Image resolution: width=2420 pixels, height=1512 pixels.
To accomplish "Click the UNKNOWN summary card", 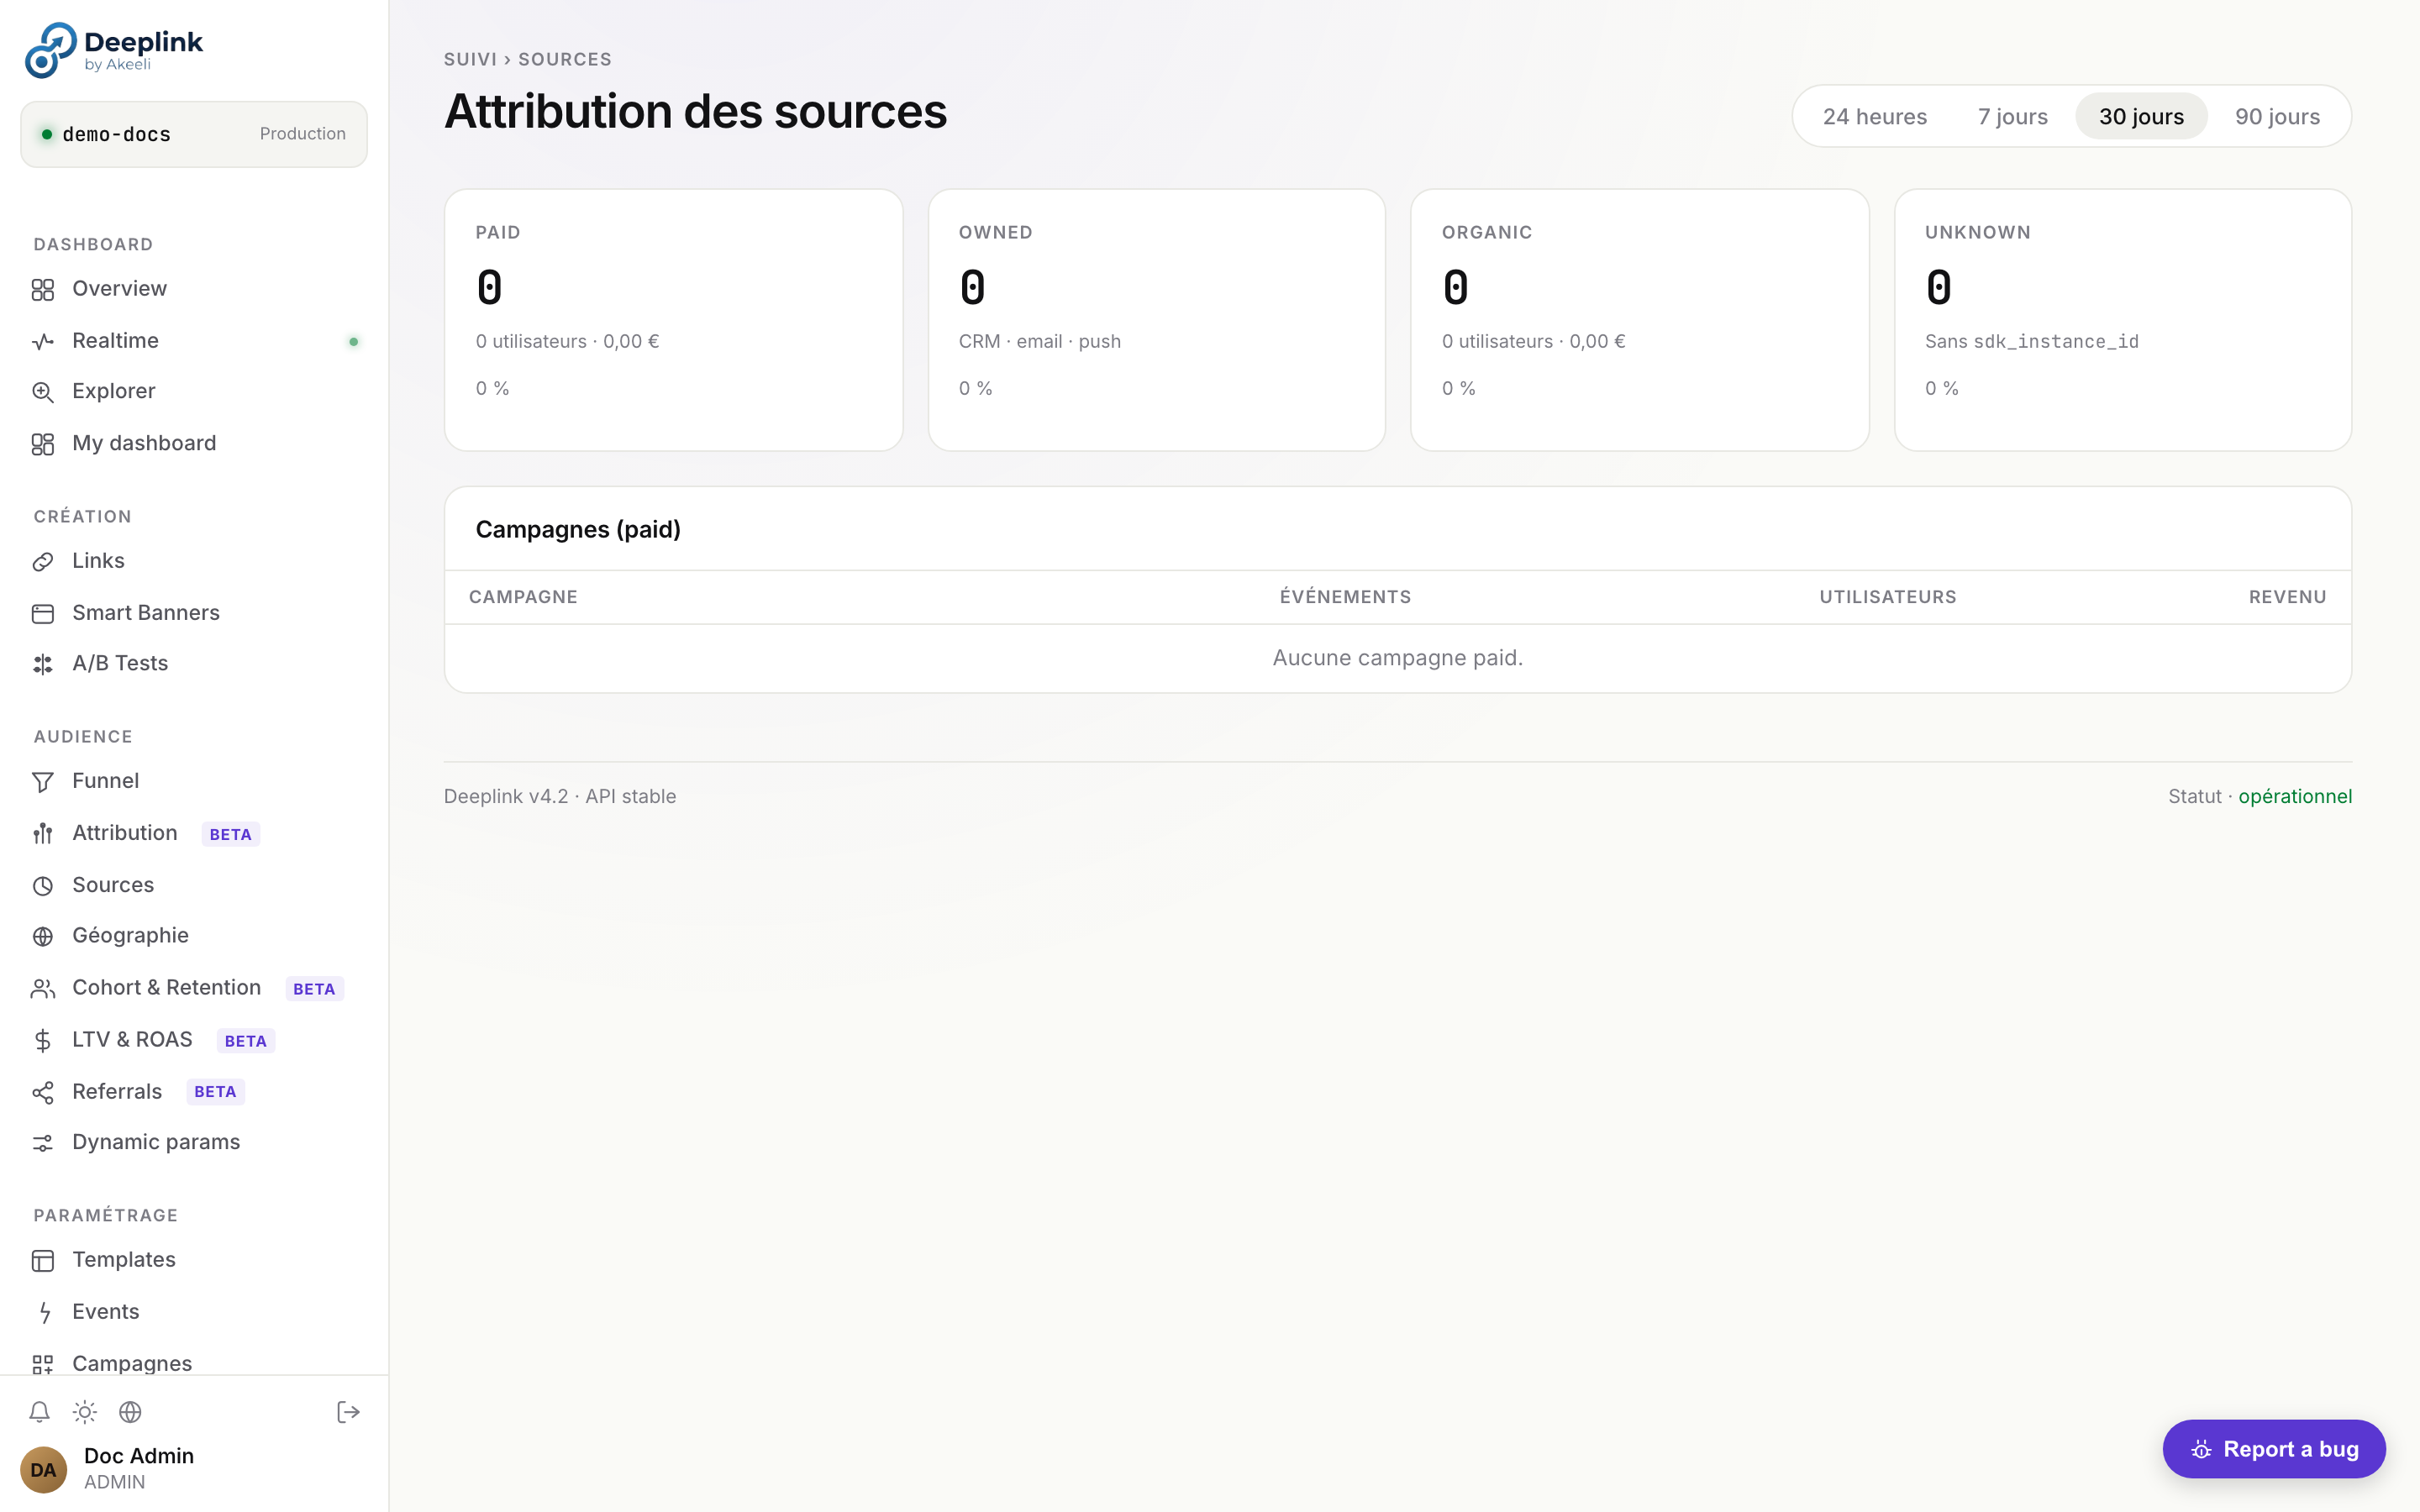I will [x=2122, y=320].
